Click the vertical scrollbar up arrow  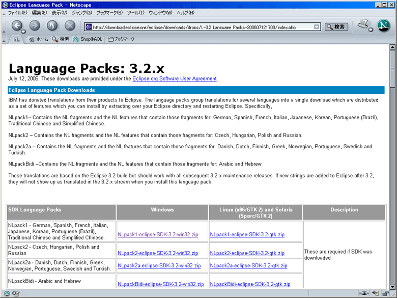(392, 47)
